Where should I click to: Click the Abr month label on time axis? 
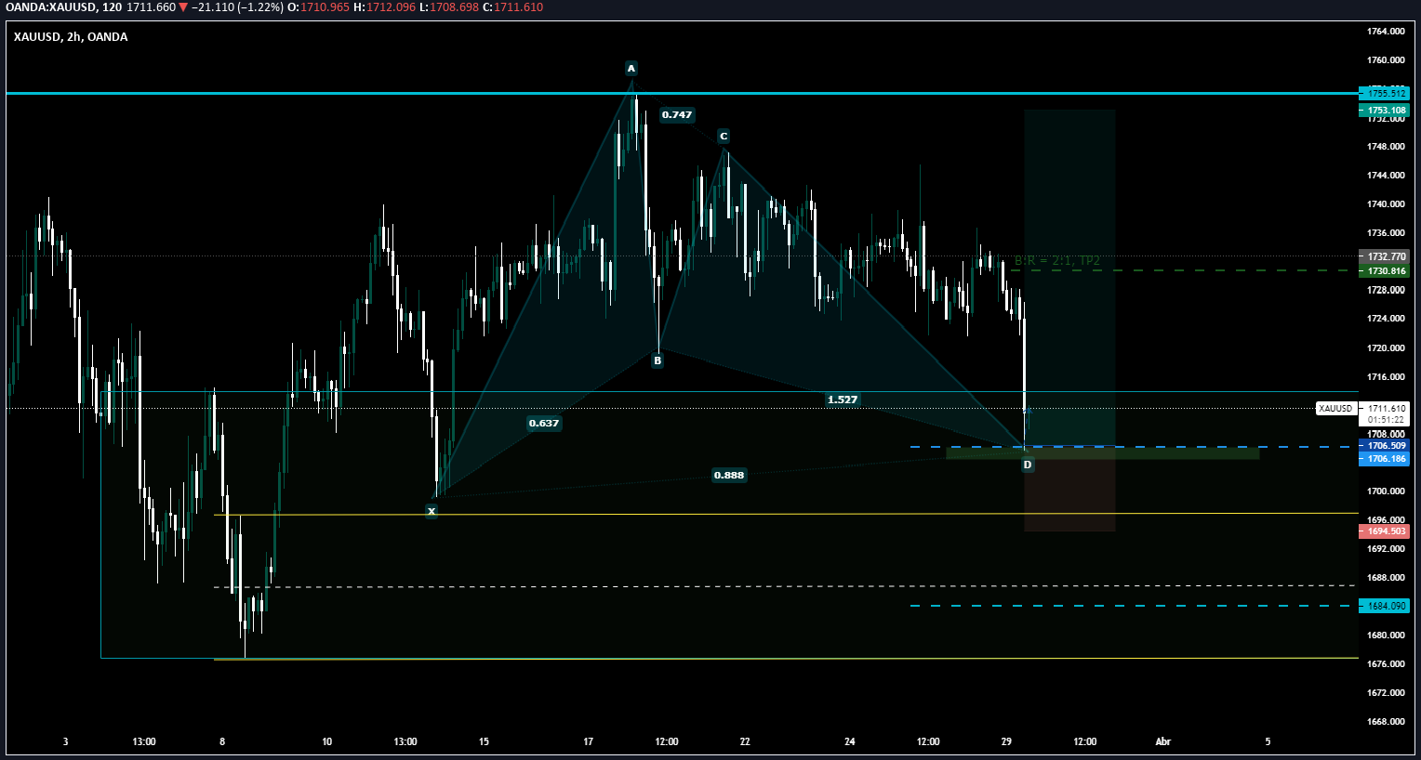(1162, 741)
